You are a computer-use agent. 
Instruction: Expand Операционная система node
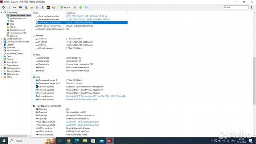click(x=2, y=42)
